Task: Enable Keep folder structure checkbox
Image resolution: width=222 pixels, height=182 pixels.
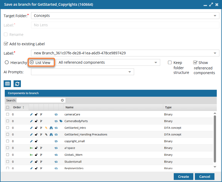Action: pyautogui.click(x=170, y=62)
